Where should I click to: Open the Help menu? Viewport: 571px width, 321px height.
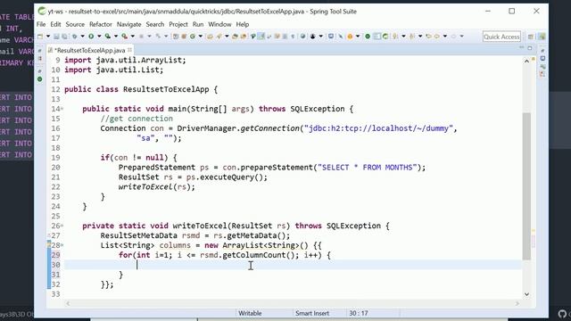(x=243, y=24)
